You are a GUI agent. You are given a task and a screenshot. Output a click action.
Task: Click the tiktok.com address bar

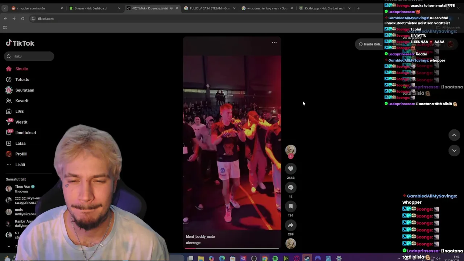point(203,18)
